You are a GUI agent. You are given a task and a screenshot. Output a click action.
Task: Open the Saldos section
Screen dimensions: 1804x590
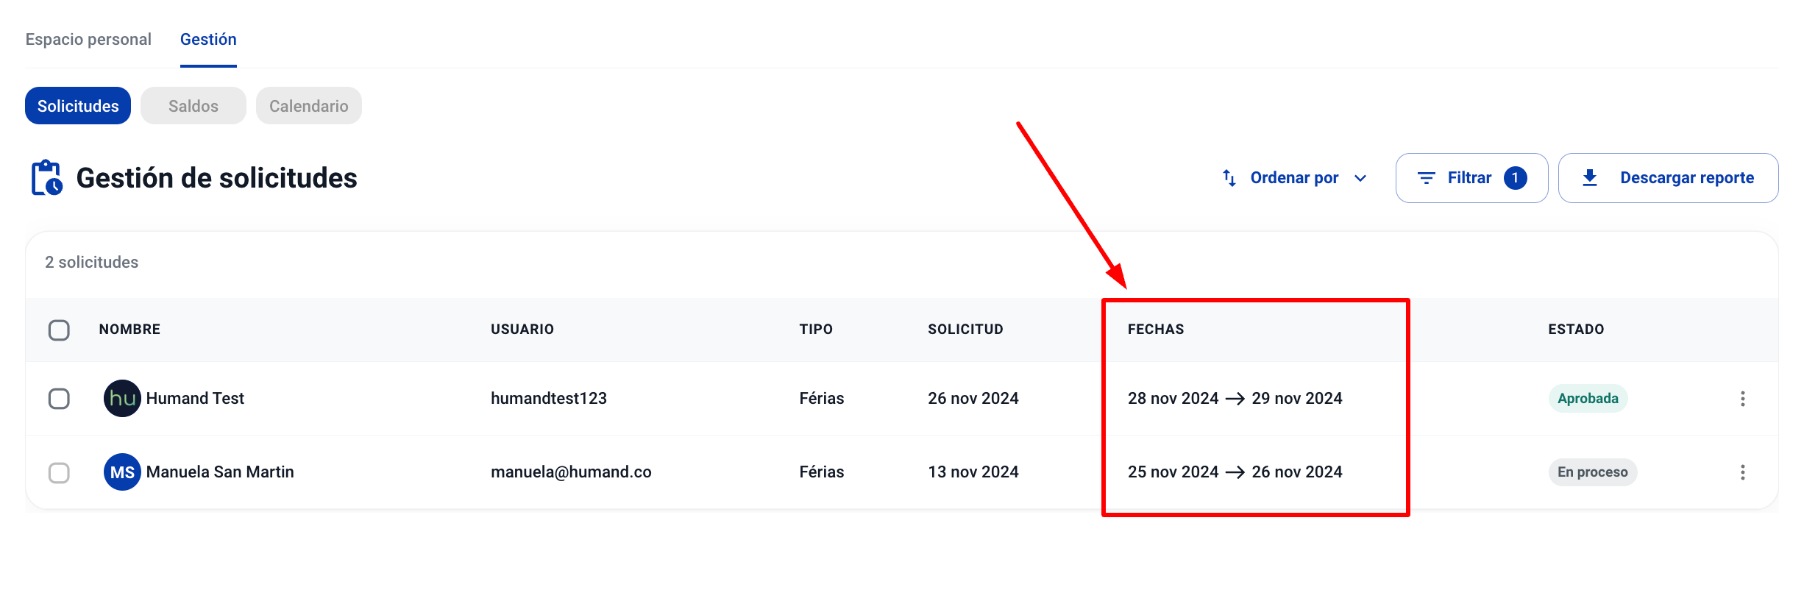[x=193, y=106]
